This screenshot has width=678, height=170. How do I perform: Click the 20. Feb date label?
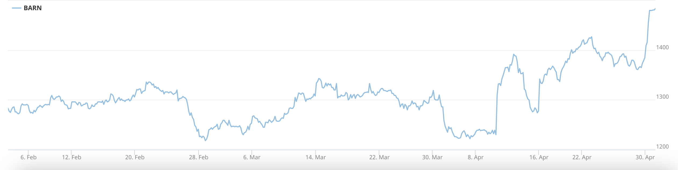tap(135, 157)
